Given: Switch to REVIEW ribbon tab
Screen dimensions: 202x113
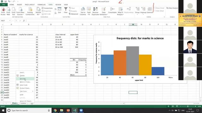Looking at the screenshot, I should (58, 5).
